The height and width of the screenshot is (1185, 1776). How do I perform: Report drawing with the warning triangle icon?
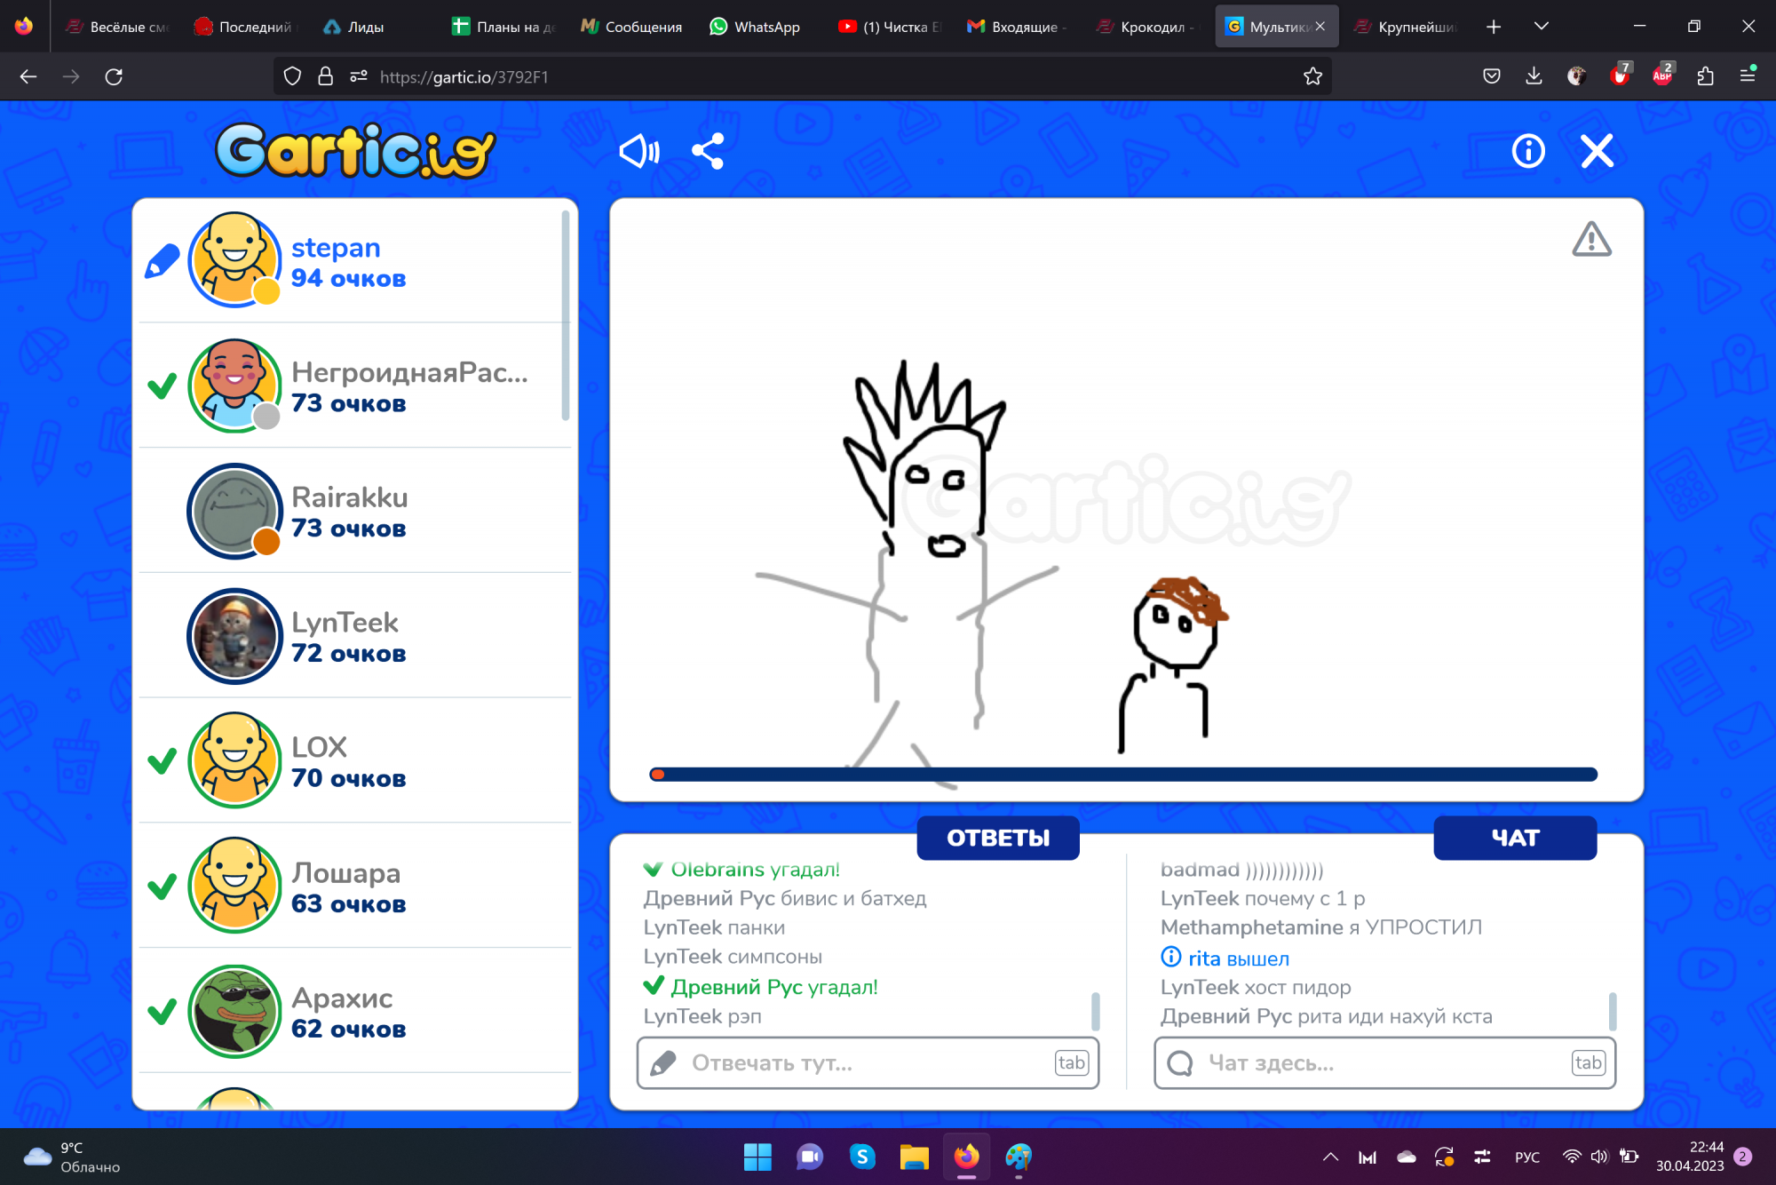point(1591,240)
